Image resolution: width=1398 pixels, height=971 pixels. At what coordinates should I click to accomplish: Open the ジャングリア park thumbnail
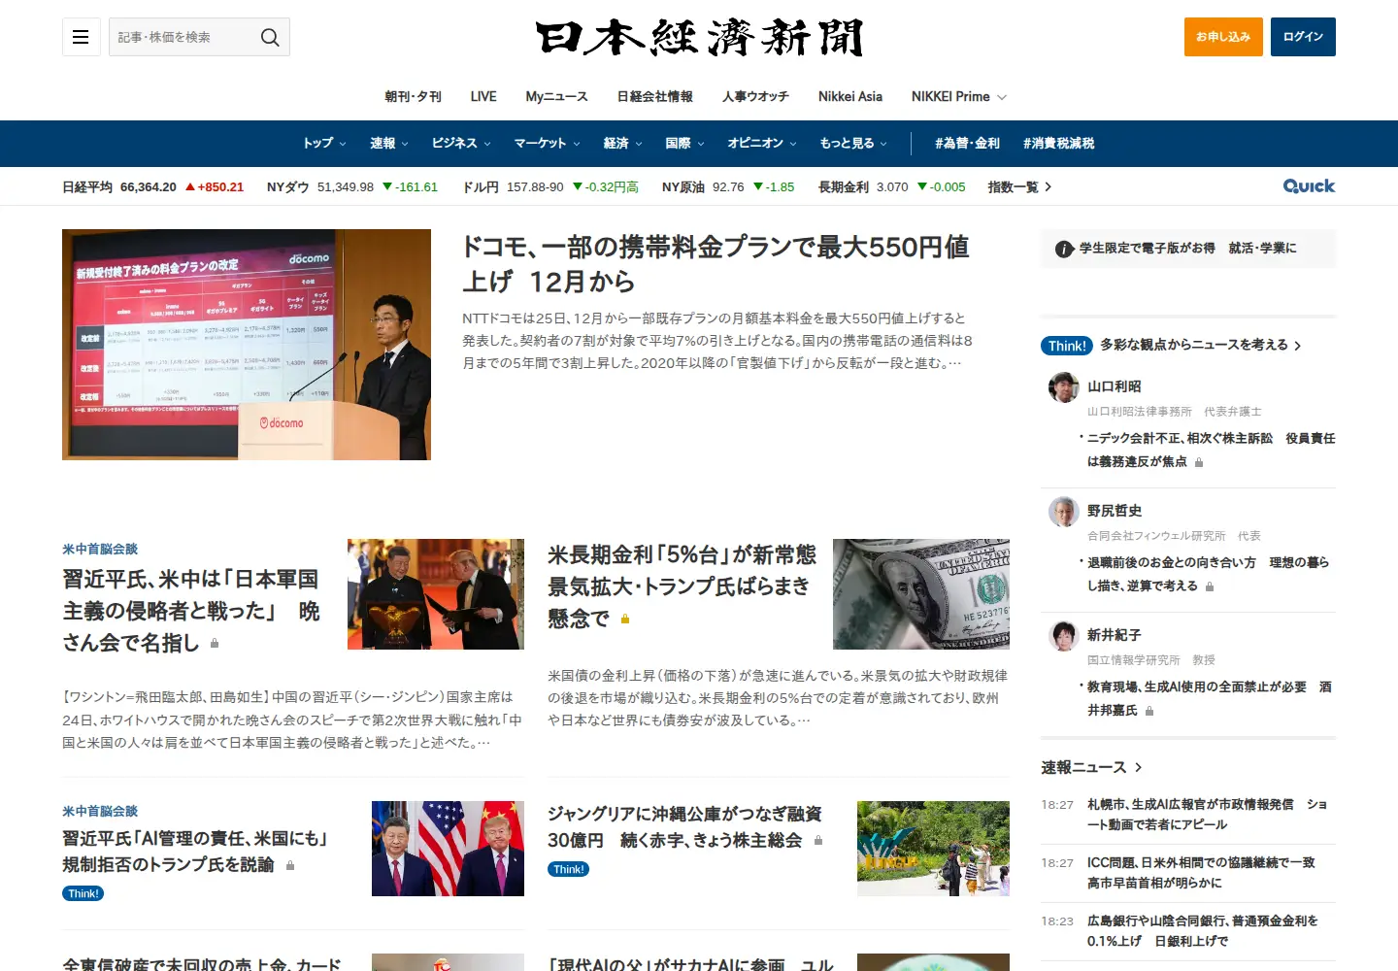click(933, 849)
